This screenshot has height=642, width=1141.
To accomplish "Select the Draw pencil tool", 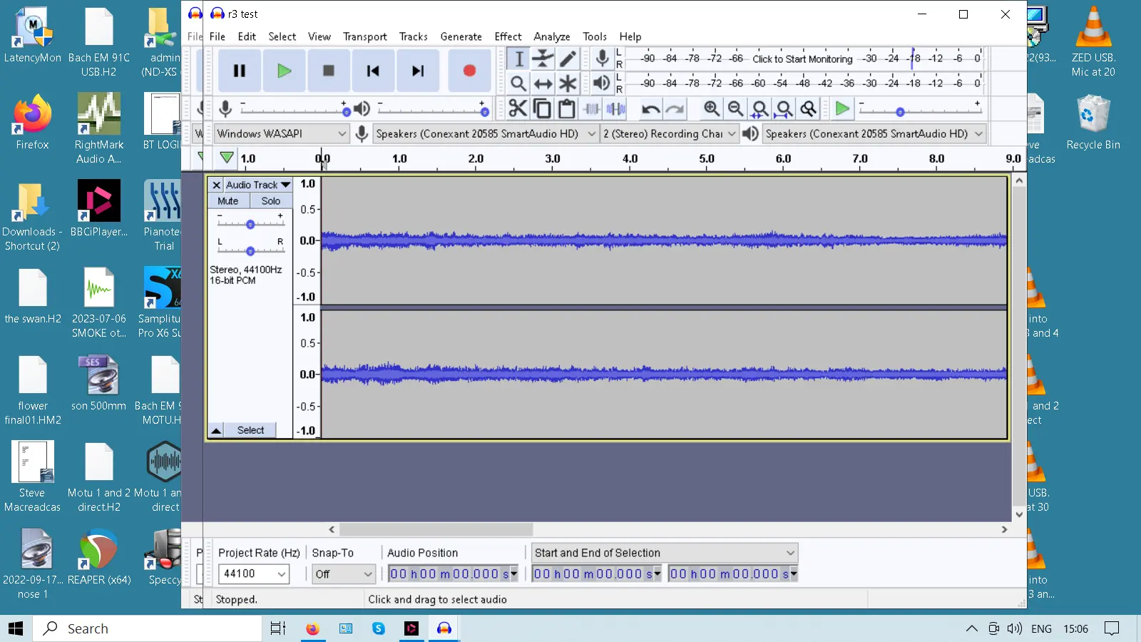I will [568, 58].
